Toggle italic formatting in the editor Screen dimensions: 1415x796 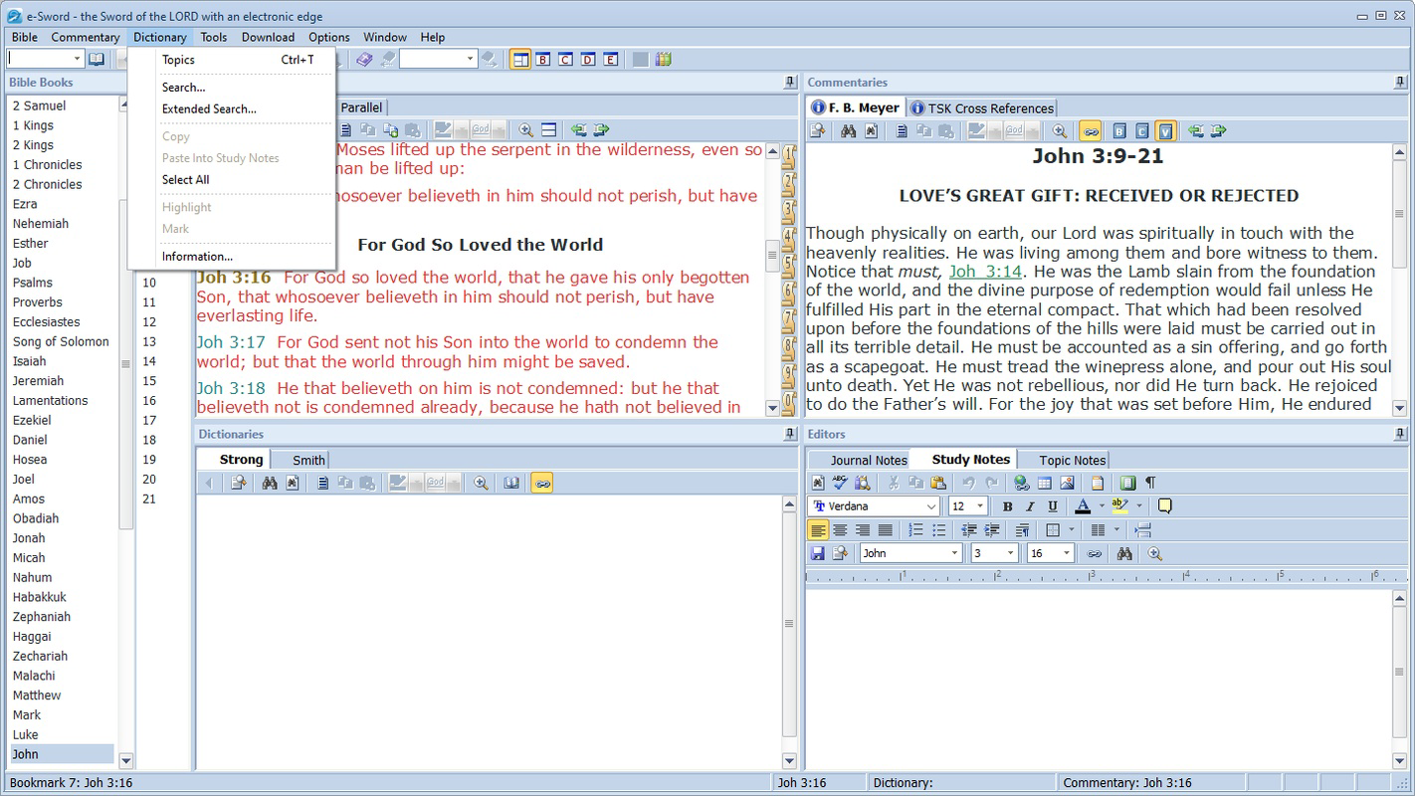click(1030, 505)
